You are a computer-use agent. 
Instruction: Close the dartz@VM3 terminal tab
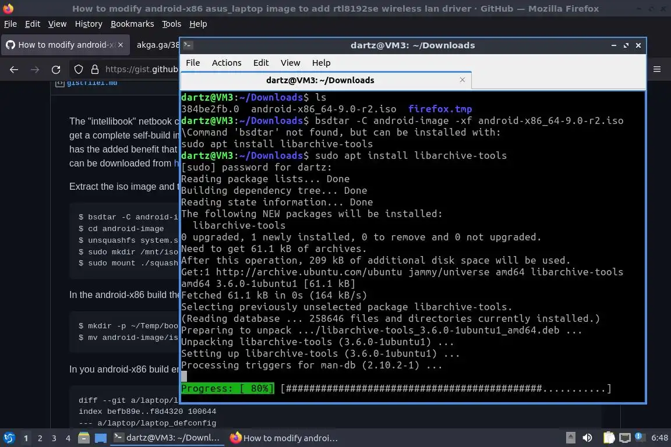click(462, 80)
